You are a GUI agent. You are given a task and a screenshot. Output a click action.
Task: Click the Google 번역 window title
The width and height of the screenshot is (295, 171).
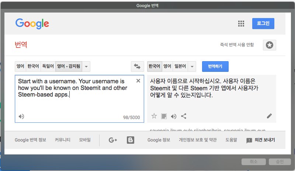pos(147,6)
